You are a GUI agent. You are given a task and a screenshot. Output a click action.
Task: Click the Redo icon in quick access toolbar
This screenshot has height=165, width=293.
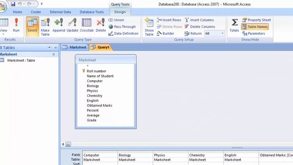[29, 4]
